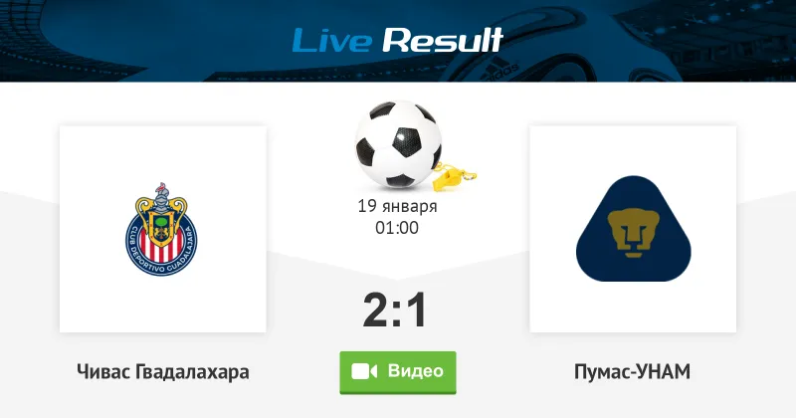Click the yellow referee whistle icon
Viewport: 796px width, 418px height.
(x=455, y=177)
